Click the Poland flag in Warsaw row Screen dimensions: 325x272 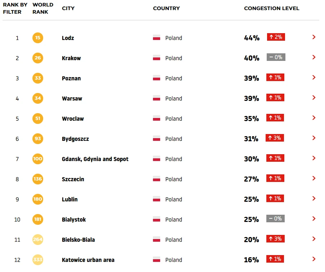(157, 98)
